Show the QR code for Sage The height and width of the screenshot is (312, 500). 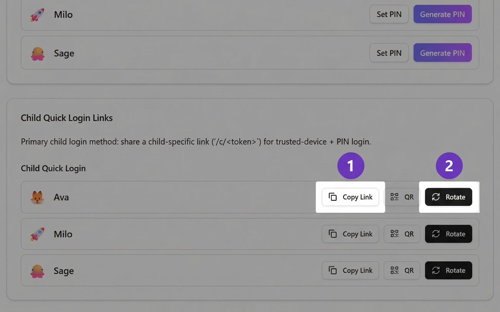(402, 270)
